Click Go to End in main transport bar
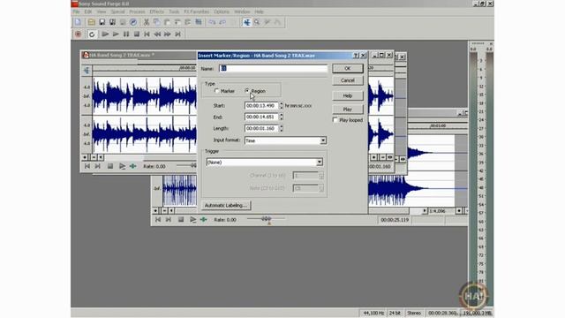 coord(177,34)
